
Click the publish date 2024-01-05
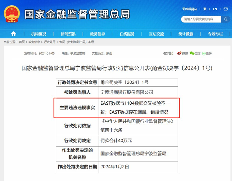tap(47, 53)
